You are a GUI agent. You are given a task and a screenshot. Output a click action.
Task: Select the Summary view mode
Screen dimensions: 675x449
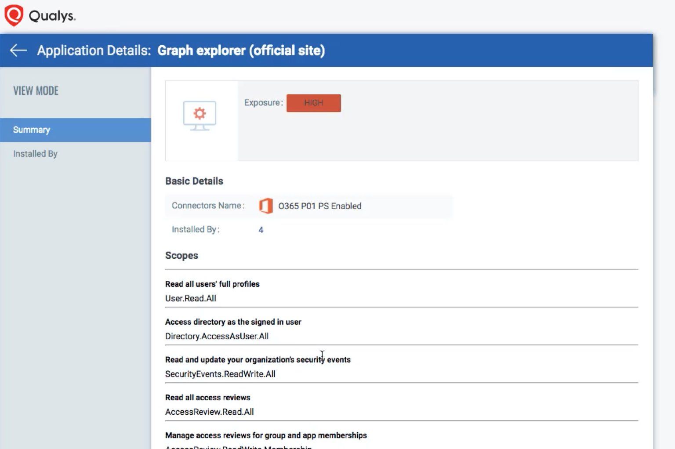click(31, 130)
